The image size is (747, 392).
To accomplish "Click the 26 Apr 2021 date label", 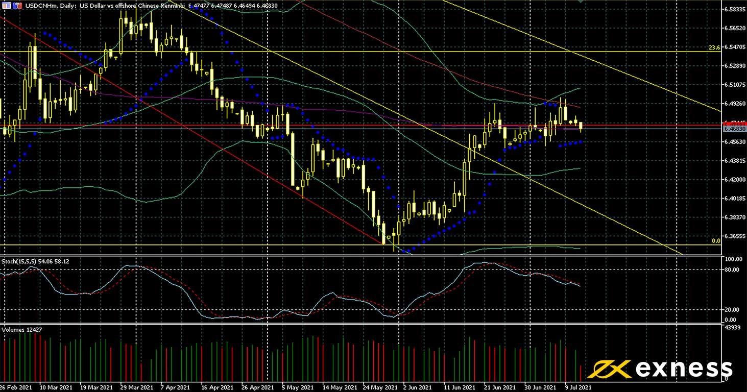I will [257, 387].
